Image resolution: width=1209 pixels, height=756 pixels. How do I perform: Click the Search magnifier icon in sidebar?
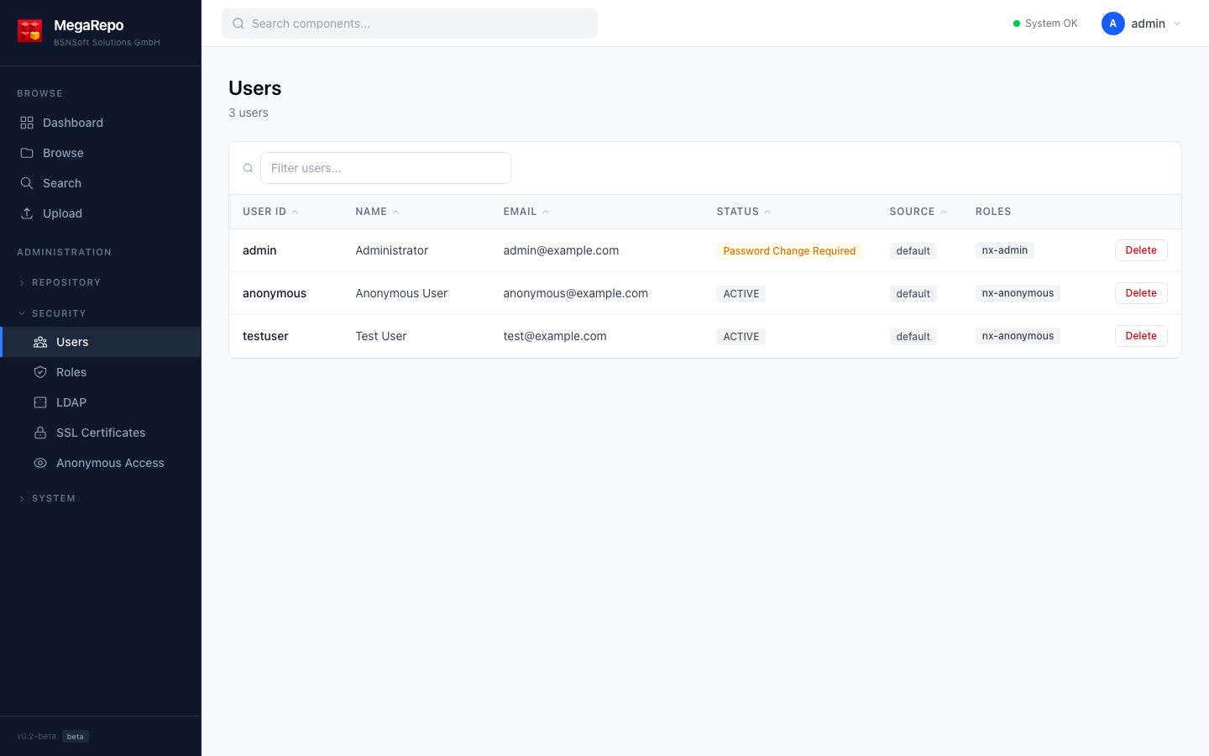click(x=26, y=182)
